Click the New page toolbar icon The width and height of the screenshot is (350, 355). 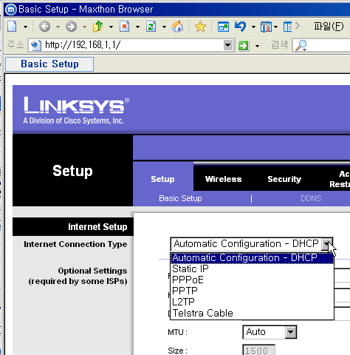12,27
